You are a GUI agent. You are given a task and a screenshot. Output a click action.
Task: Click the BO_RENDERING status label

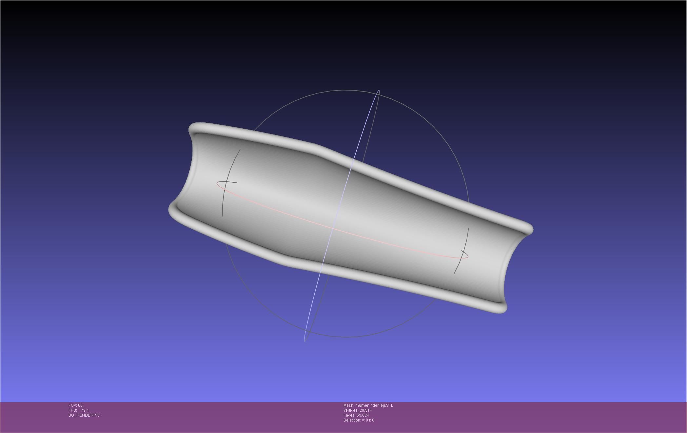pos(84,415)
